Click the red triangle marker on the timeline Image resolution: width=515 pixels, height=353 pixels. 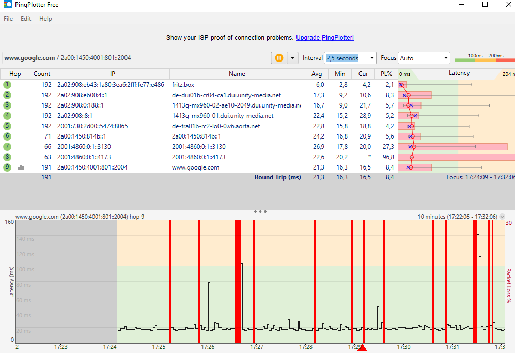point(362,348)
